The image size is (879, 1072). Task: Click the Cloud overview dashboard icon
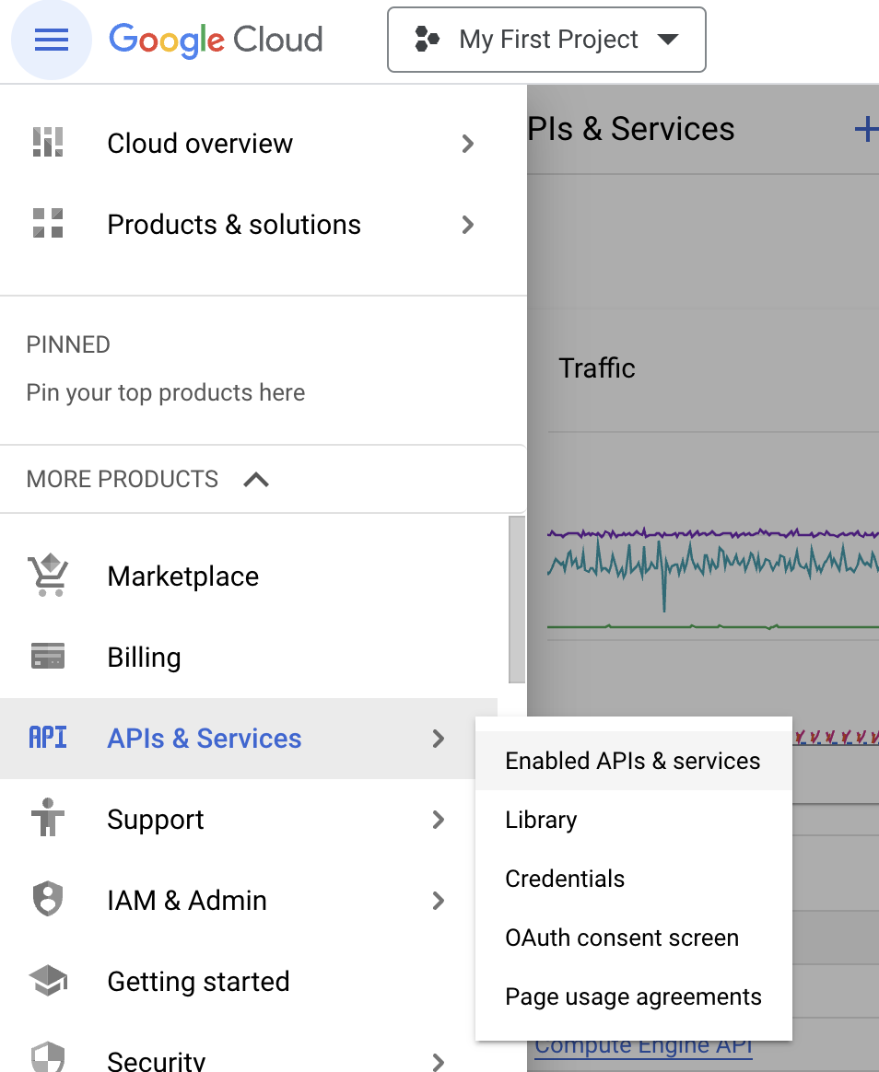(x=48, y=143)
